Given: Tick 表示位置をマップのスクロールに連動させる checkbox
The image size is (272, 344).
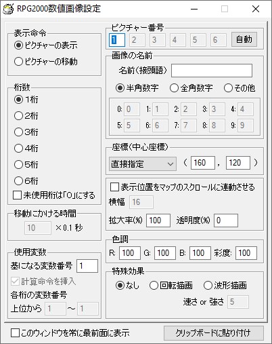Looking at the screenshot, I should pyautogui.click(x=183, y=187).
